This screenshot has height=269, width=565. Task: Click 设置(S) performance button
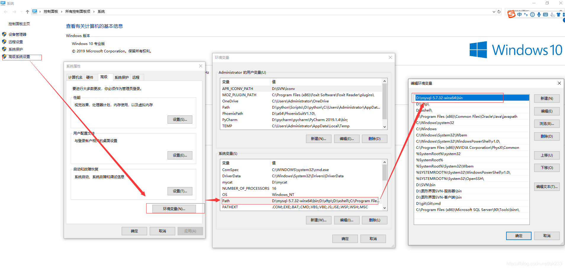coord(180,120)
